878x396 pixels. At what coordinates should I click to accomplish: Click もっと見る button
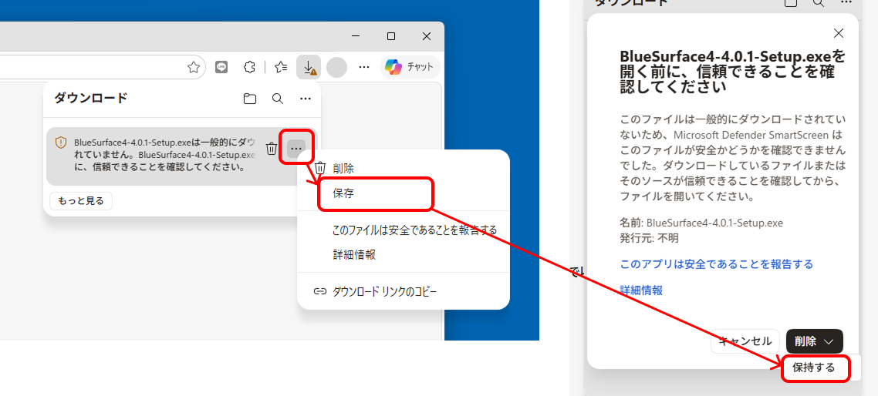pos(81,201)
